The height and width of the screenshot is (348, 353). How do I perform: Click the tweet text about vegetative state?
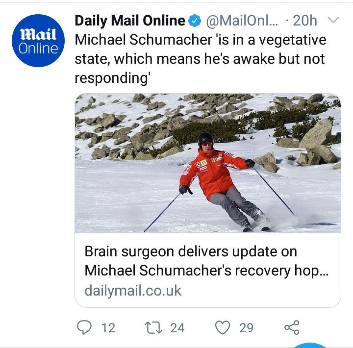200,59
